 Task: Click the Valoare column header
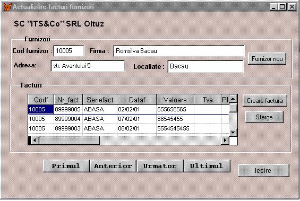point(175,100)
